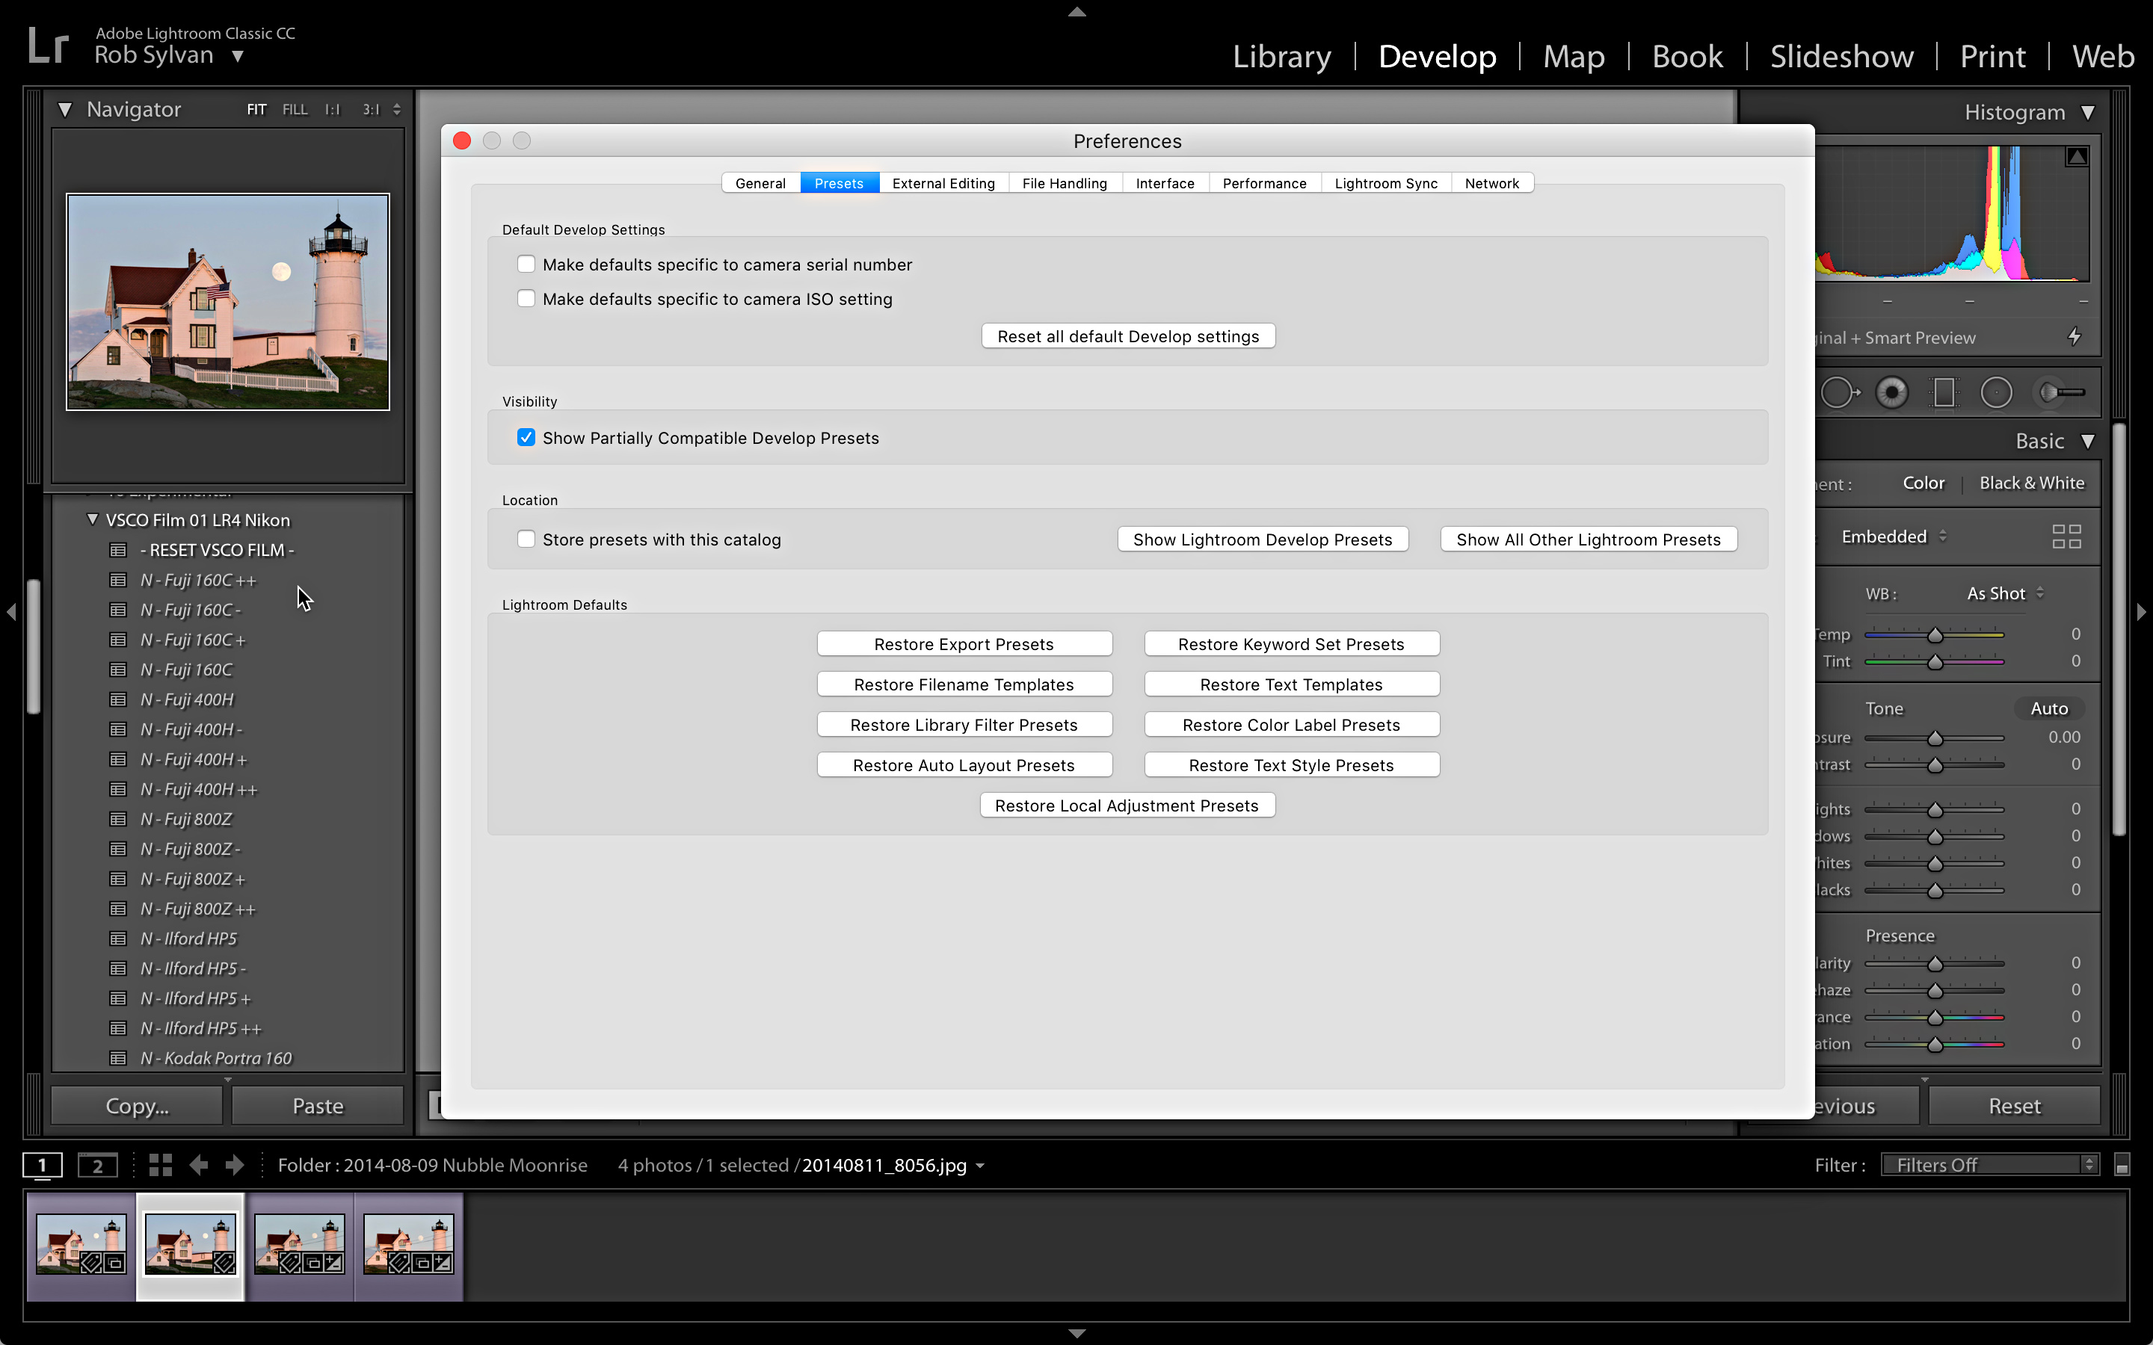Switch to the General preferences tab

tap(760, 182)
